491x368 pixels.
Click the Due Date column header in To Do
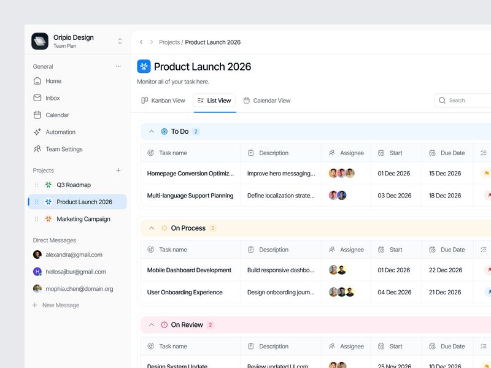click(x=447, y=153)
